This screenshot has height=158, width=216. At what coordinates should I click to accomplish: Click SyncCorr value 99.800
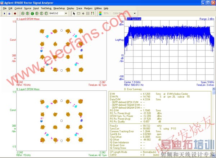pyautogui.click(x=147, y=128)
